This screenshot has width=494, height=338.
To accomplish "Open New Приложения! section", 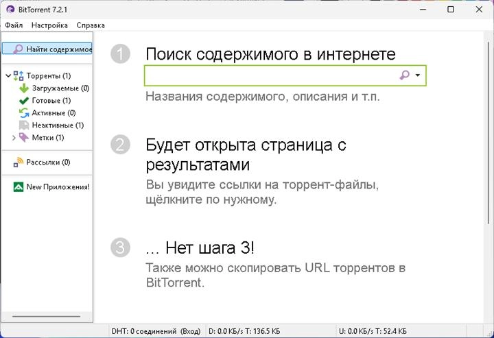I will click(58, 187).
